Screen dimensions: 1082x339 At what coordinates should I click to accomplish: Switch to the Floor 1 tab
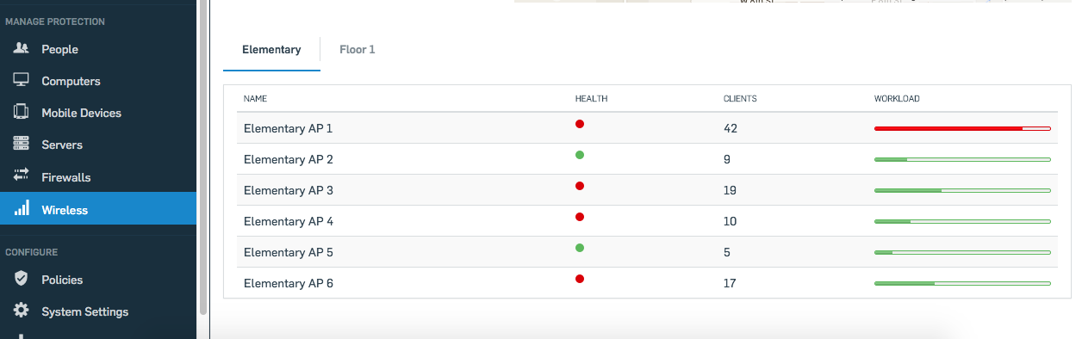(358, 50)
